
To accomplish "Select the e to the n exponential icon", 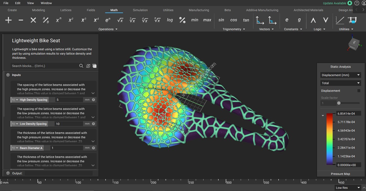I will tap(108, 20).
